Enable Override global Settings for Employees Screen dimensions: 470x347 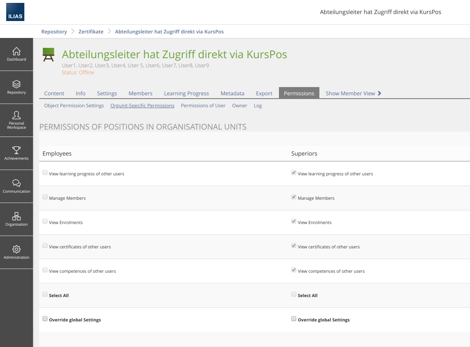point(45,319)
